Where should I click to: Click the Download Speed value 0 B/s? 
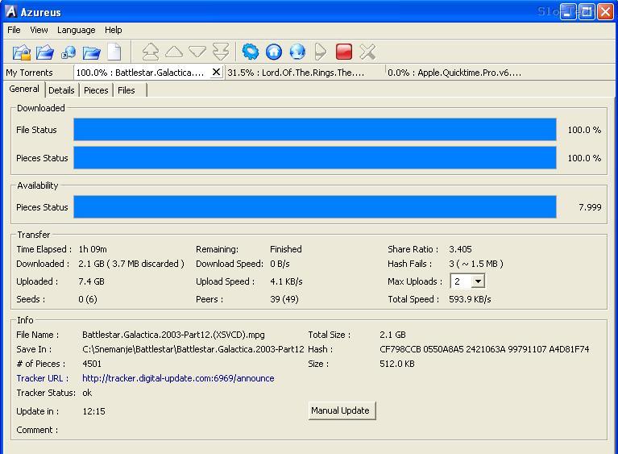pyautogui.click(x=280, y=264)
